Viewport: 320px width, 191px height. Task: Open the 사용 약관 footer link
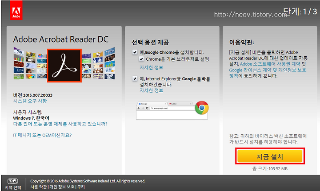click(x=39, y=187)
